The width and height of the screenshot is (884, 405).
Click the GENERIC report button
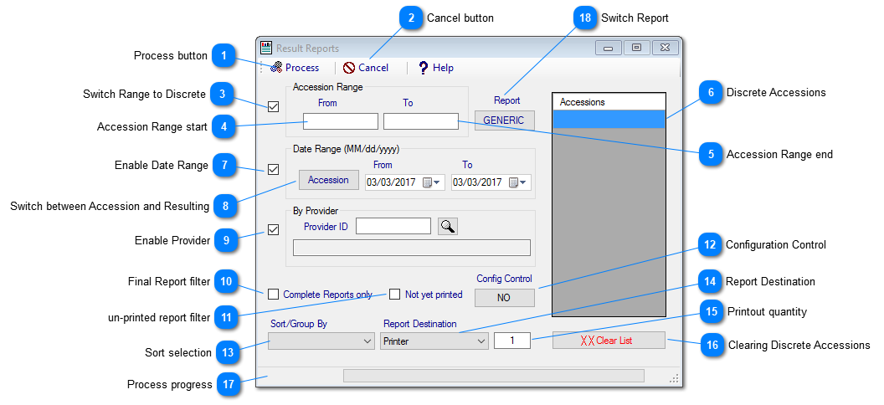point(504,120)
